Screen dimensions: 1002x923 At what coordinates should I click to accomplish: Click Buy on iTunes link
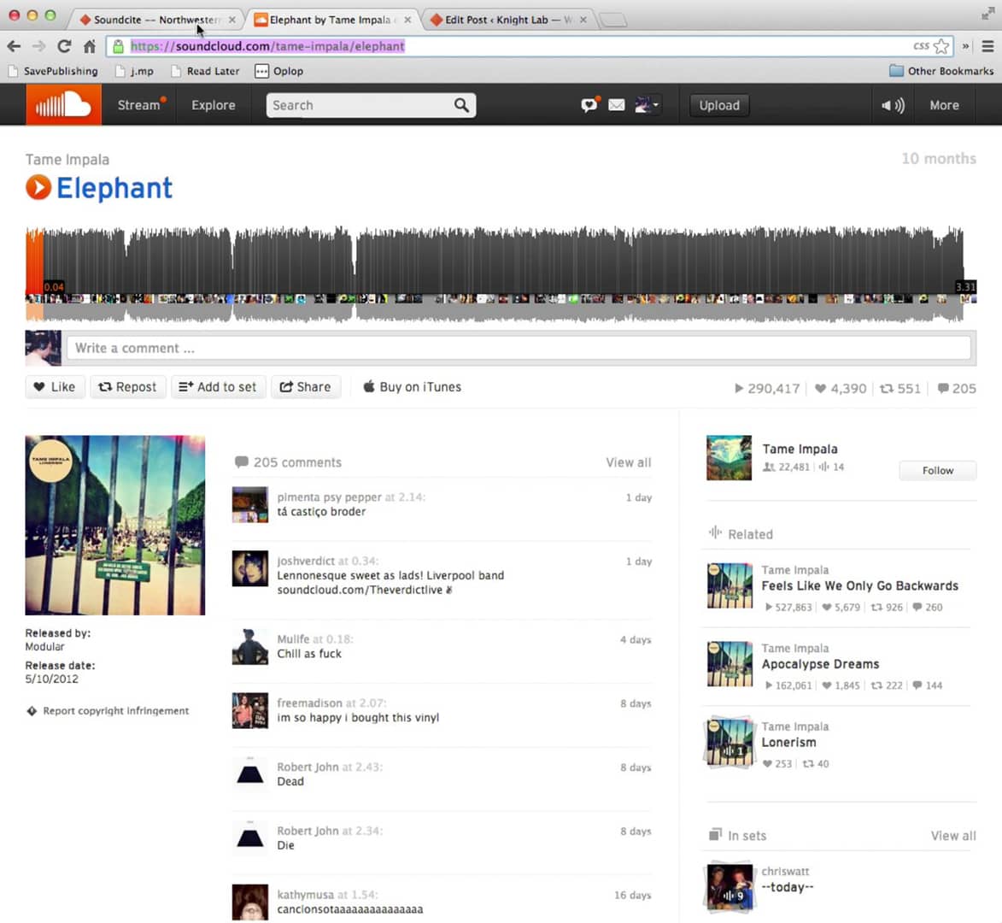(413, 386)
